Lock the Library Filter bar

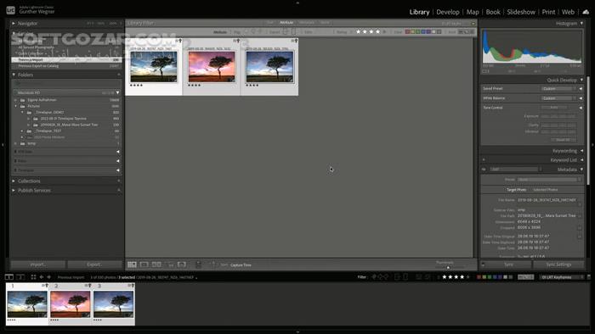click(473, 24)
